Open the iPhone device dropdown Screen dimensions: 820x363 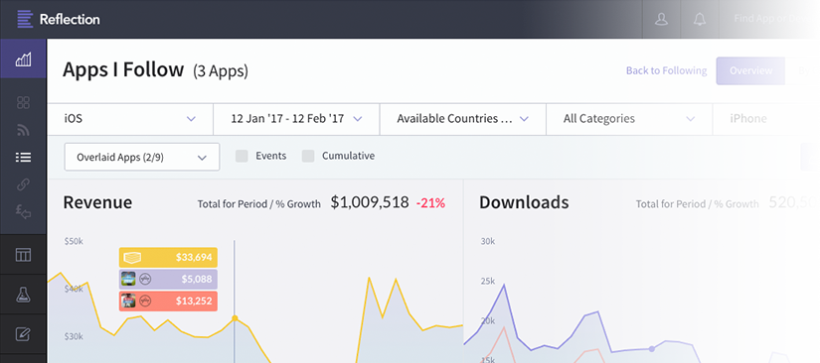pos(765,119)
